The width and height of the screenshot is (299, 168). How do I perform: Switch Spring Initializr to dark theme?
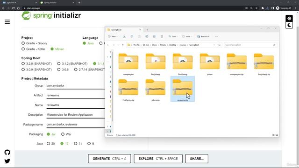point(289,25)
